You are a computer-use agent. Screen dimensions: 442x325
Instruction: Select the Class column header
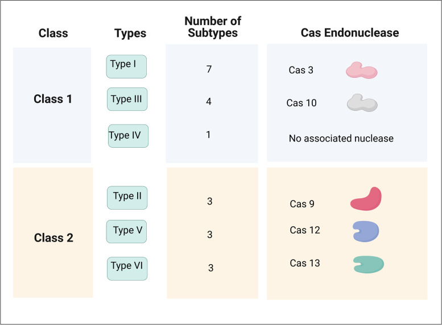53,33
